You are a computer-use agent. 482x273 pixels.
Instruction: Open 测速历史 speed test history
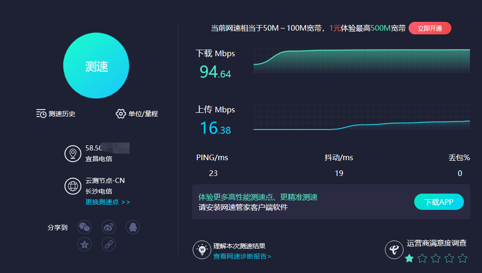click(56, 114)
